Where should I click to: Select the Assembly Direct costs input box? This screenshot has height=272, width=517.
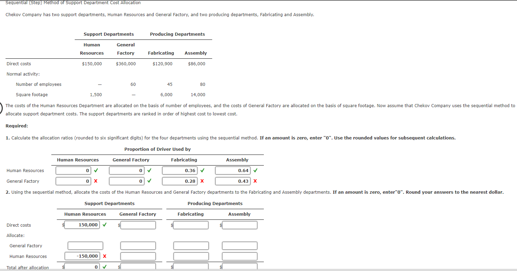pos(240,225)
